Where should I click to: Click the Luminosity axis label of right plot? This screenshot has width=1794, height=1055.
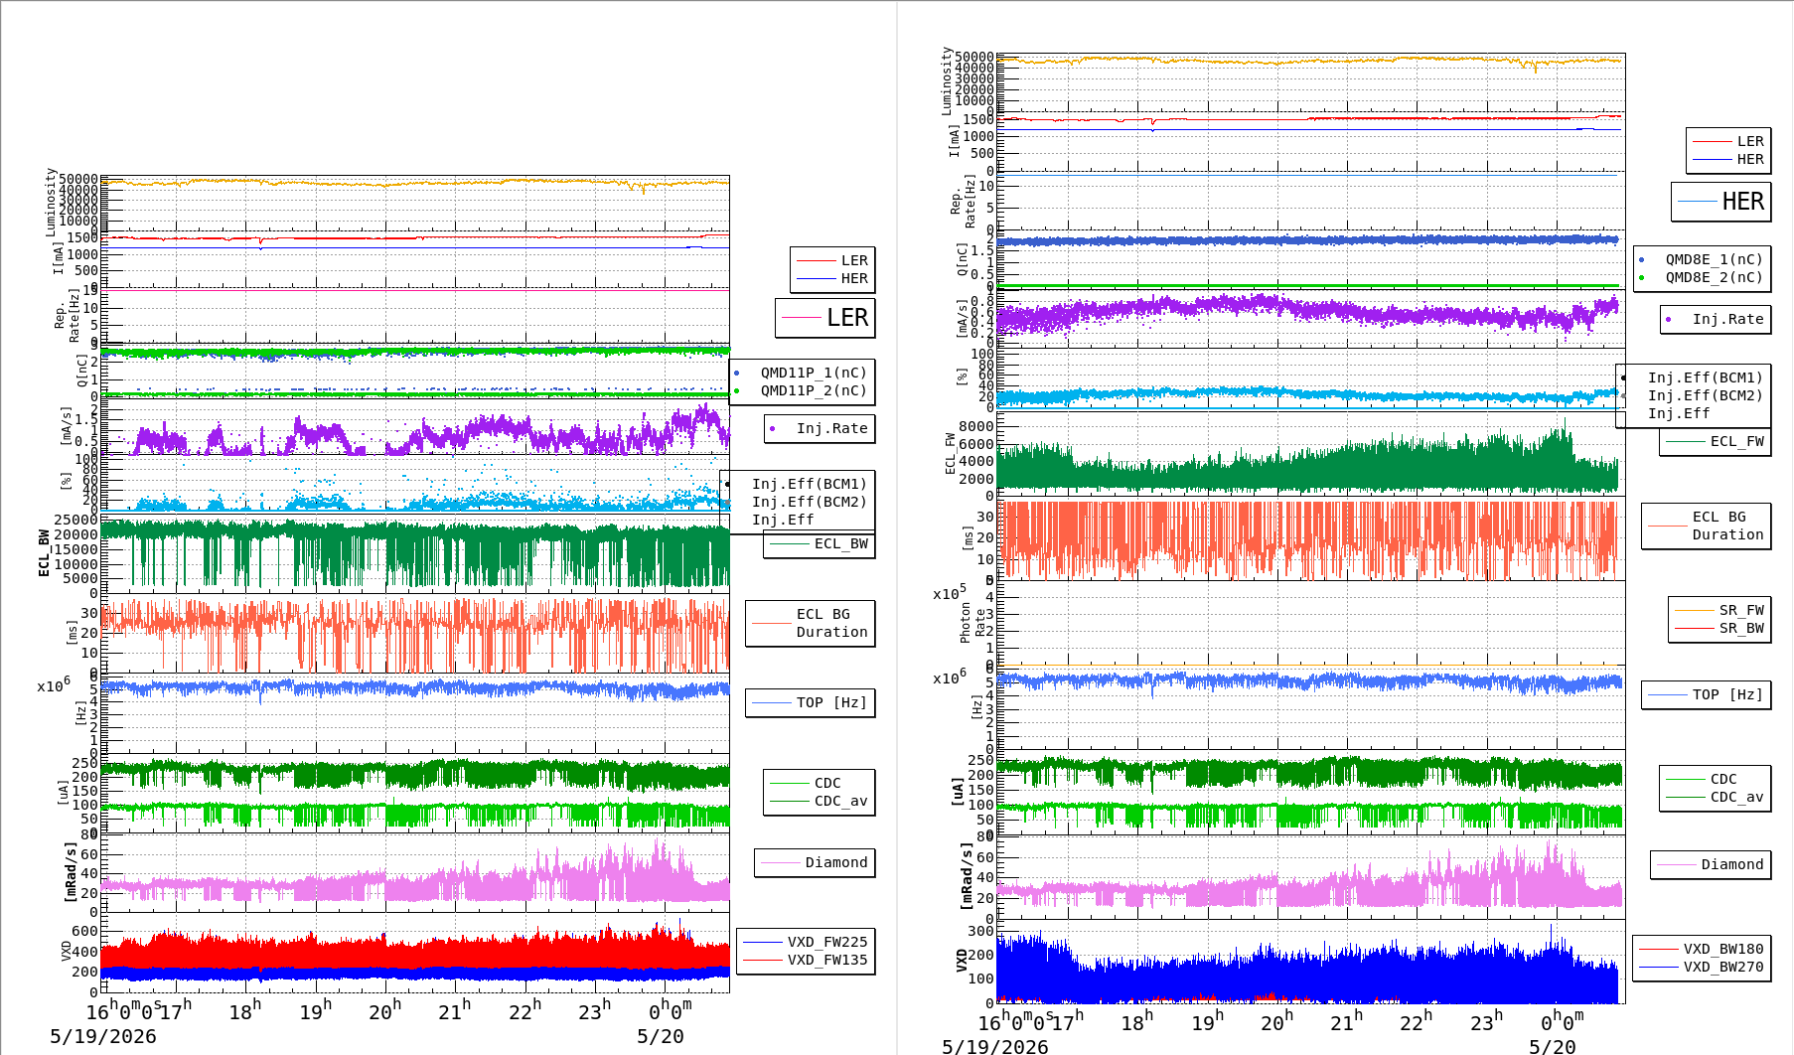(x=947, y=80)
